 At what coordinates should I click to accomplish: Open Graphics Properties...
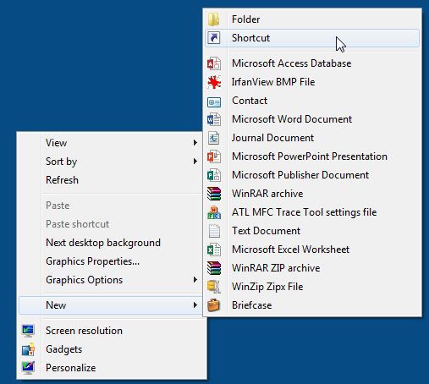pyautogui.click(x=112, y=261)
